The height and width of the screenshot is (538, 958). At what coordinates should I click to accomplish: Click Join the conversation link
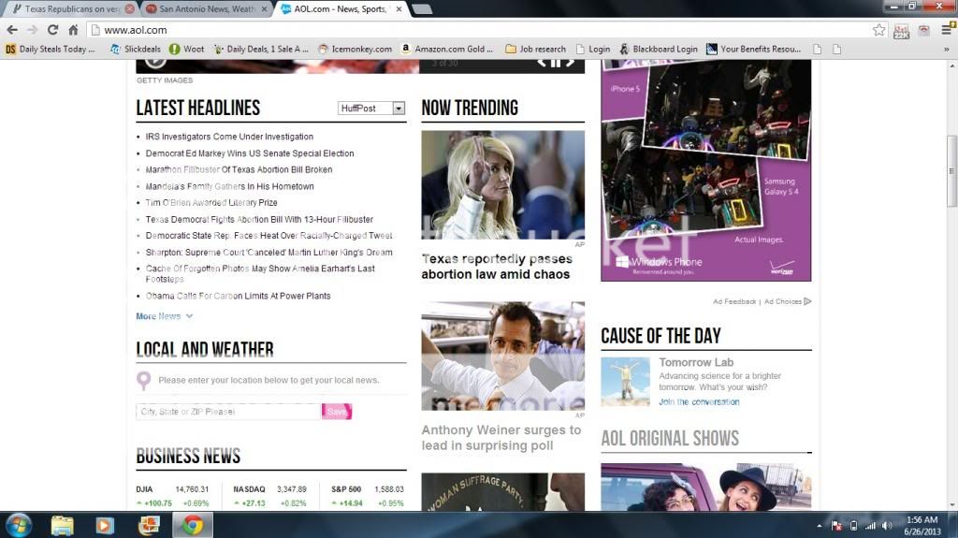pyautogui.click(x=699, y=402)
